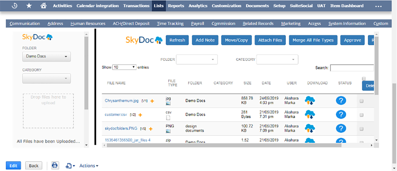Open the three-dot overflow menu
397x171 pixels.
[x=378, y=6]
